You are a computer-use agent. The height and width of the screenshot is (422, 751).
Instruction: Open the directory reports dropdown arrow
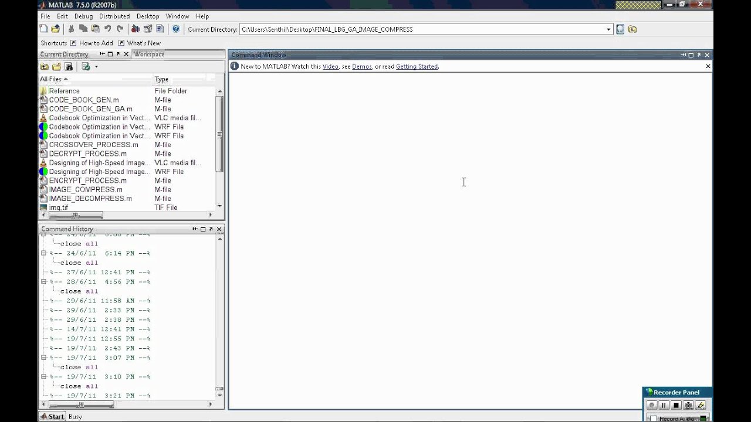(x=96, y=67)
